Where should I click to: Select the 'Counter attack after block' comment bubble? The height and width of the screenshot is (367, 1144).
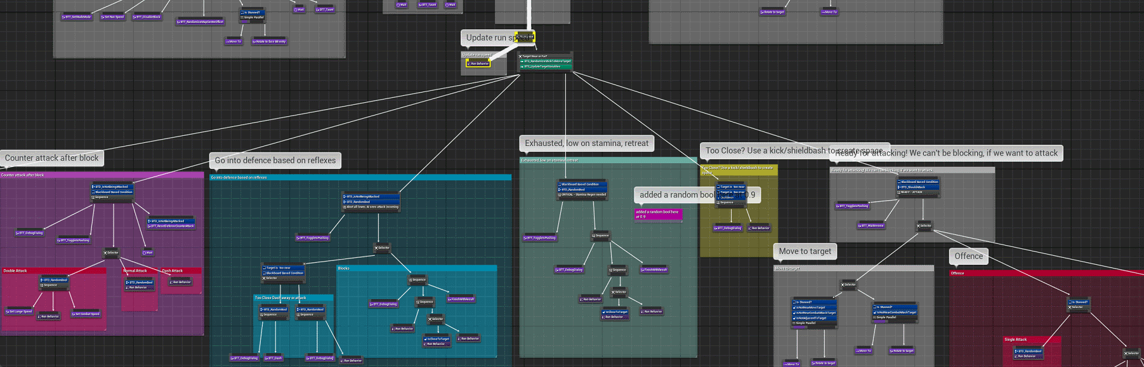[x=52, y=158]
